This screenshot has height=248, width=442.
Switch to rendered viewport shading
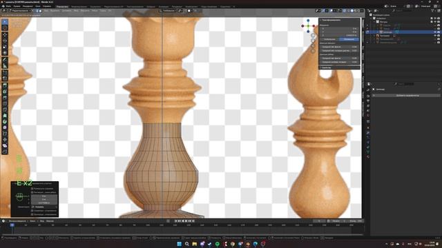359,11
